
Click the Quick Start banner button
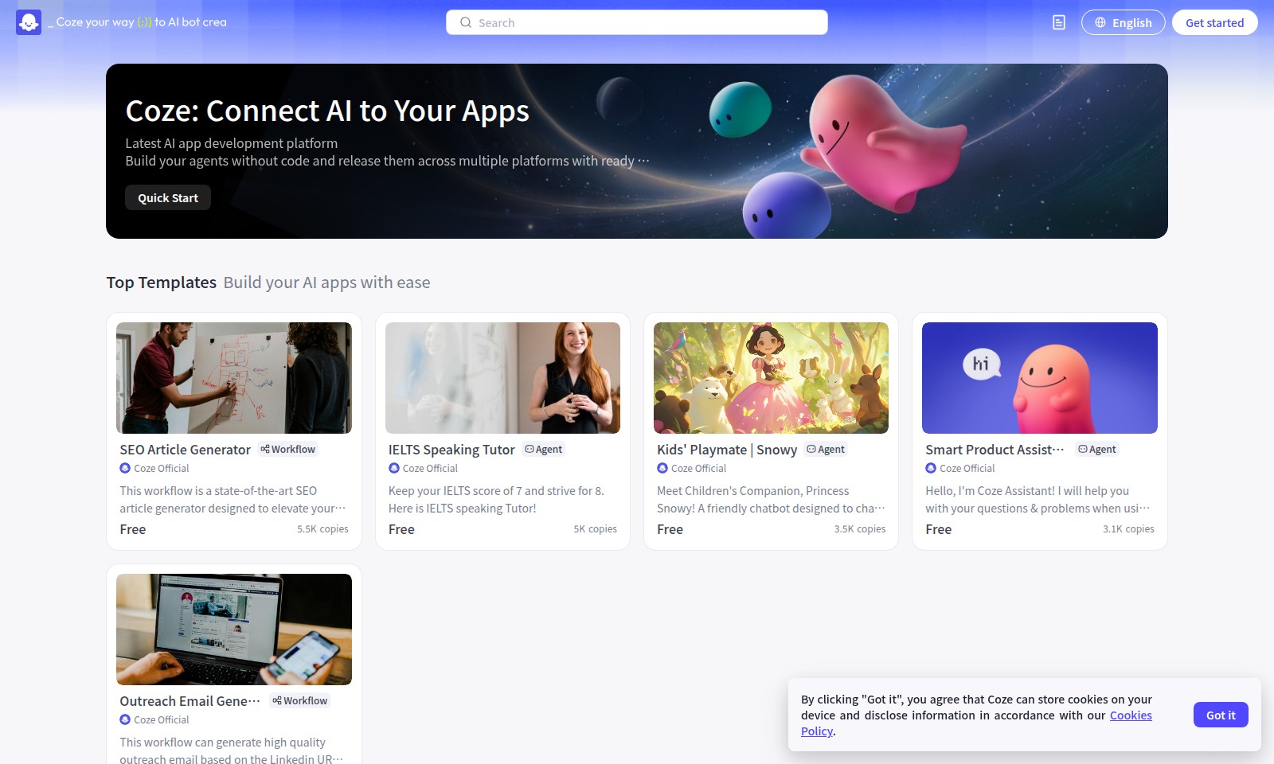(x=168, y=197)
